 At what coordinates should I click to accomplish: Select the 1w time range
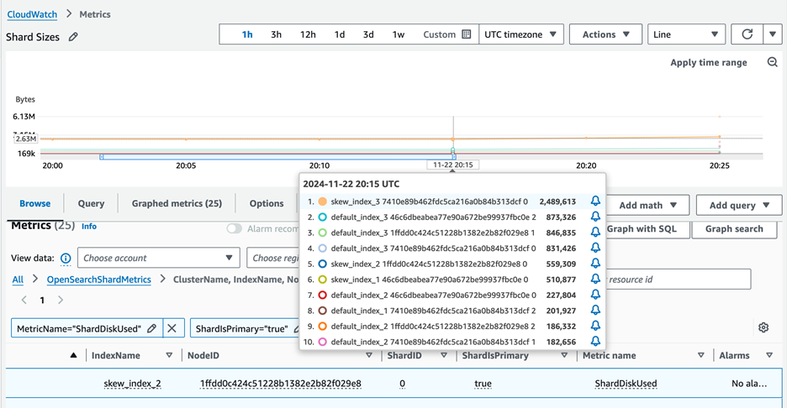pyautogui.click(x=398, y=34)
